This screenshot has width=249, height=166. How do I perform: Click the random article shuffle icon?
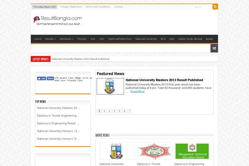click(214, 48)
